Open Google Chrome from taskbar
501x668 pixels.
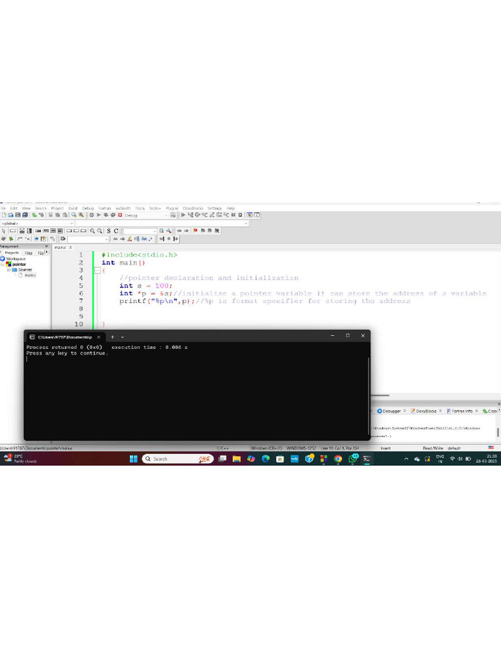click(x=338, y=459)
